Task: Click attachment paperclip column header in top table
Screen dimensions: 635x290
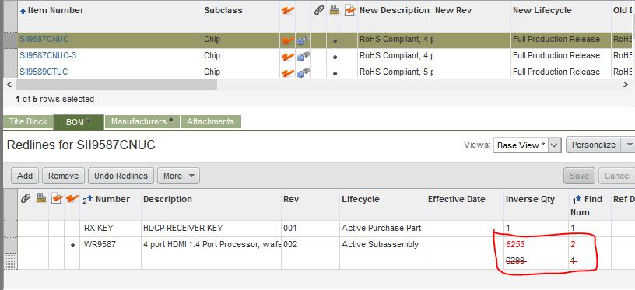Action: pyautogui.click(x=319, y=11)
